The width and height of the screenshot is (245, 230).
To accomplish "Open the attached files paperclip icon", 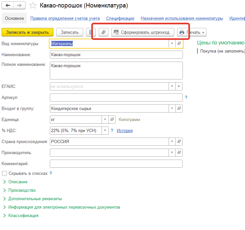I will point(104,32).
